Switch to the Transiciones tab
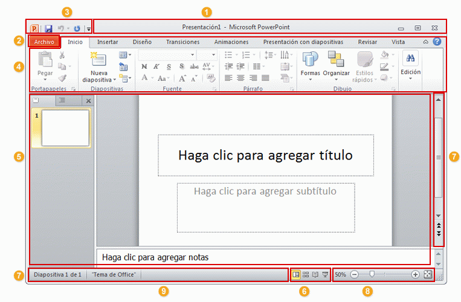 pyautogui.click(x=182, y=42)
